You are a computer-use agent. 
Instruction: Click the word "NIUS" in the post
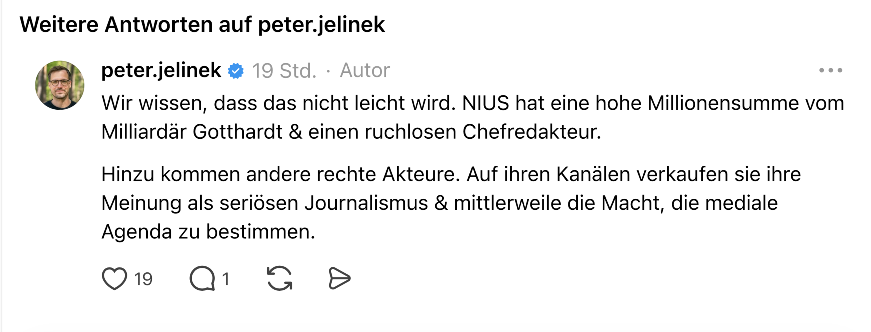click(x=485, y=103)
